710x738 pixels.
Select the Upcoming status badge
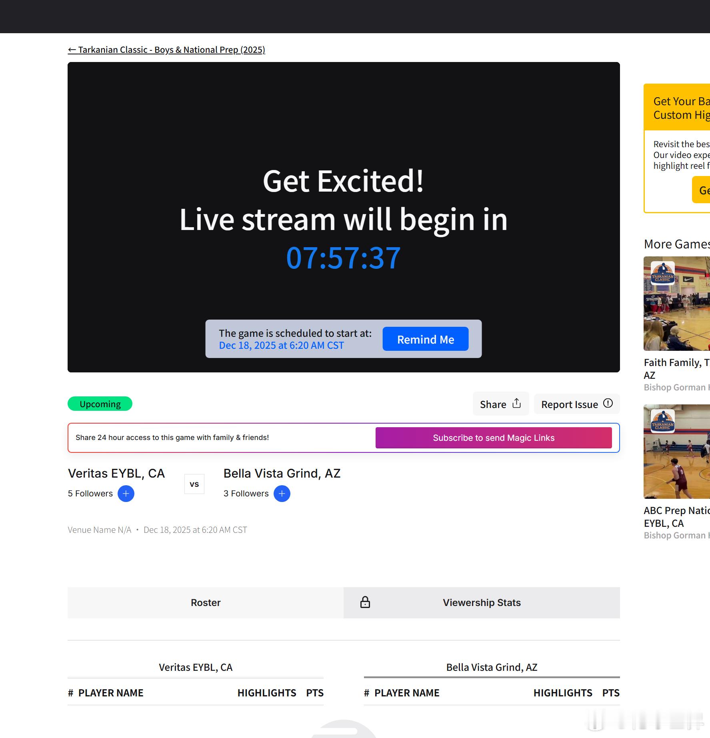pyautogui.click(x=100, y=404)
